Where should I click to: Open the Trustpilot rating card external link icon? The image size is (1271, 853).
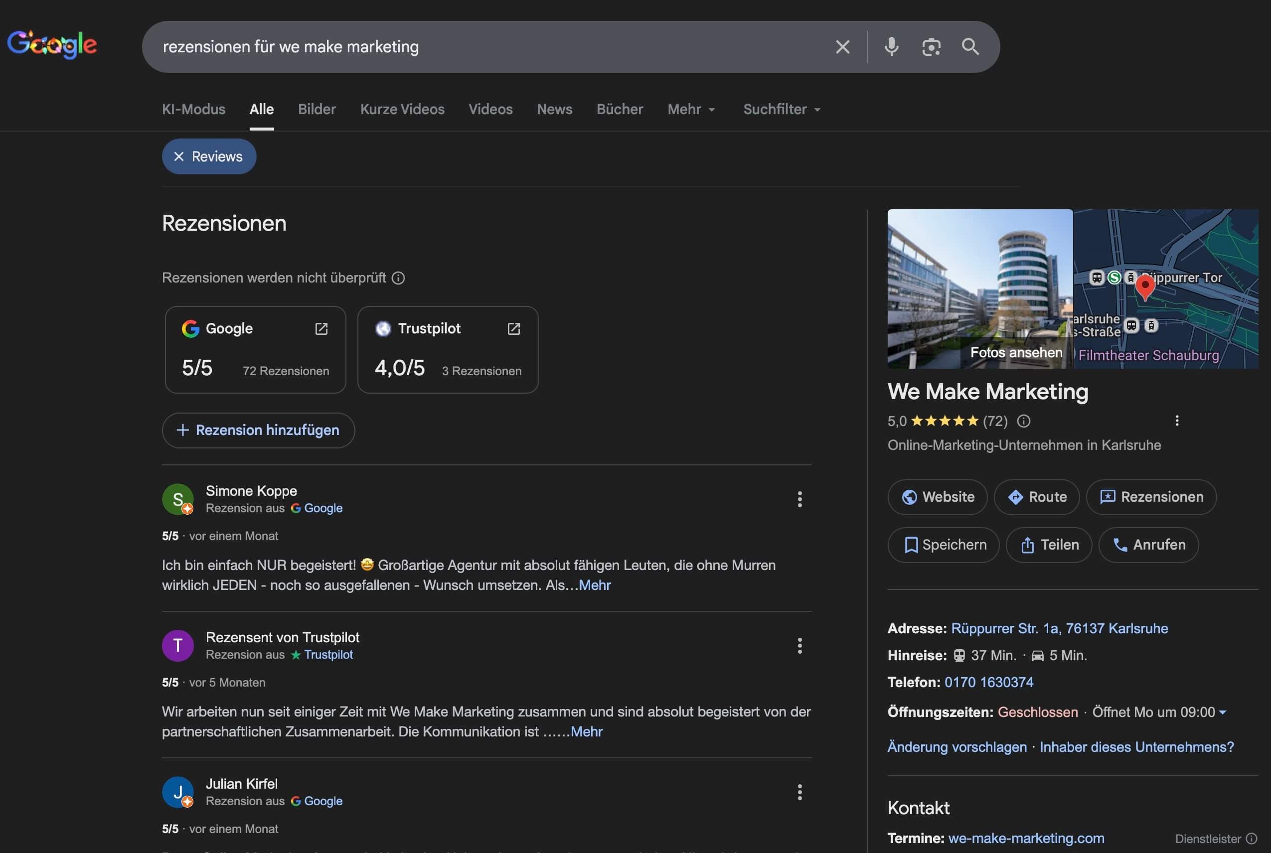point(513,328)
